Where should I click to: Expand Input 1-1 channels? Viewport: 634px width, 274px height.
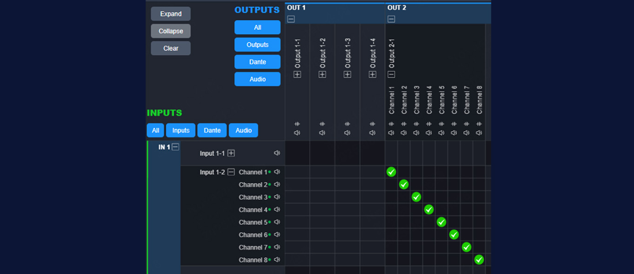231,153
